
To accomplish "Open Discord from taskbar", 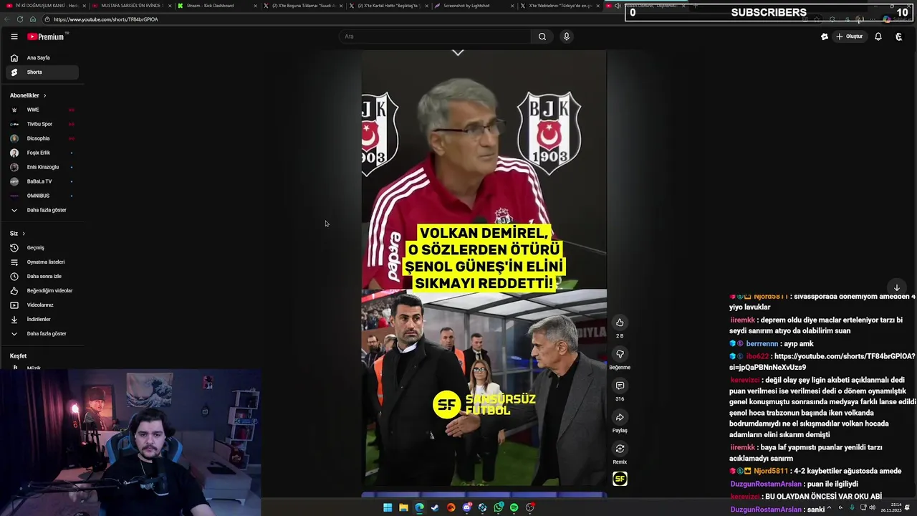I will coord(467,507).
